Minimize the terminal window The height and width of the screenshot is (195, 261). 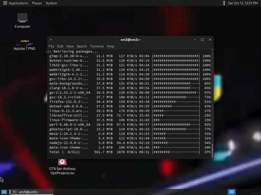[194, 40]
